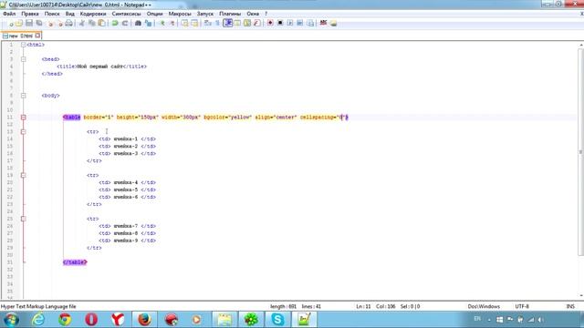Save the current recorded macro icon

[x=310, y=24]
